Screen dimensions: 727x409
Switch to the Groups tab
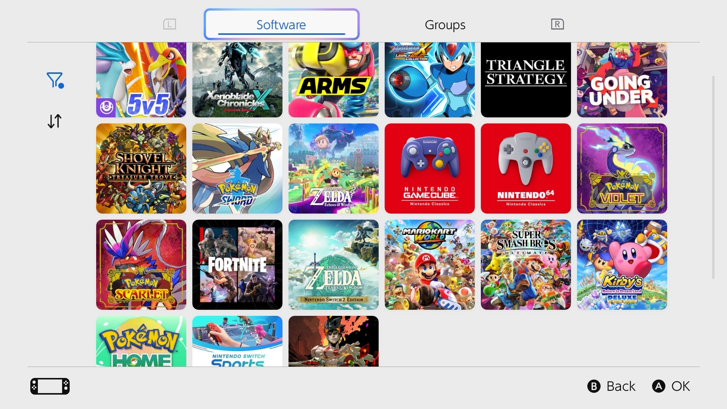click(445, 25)
